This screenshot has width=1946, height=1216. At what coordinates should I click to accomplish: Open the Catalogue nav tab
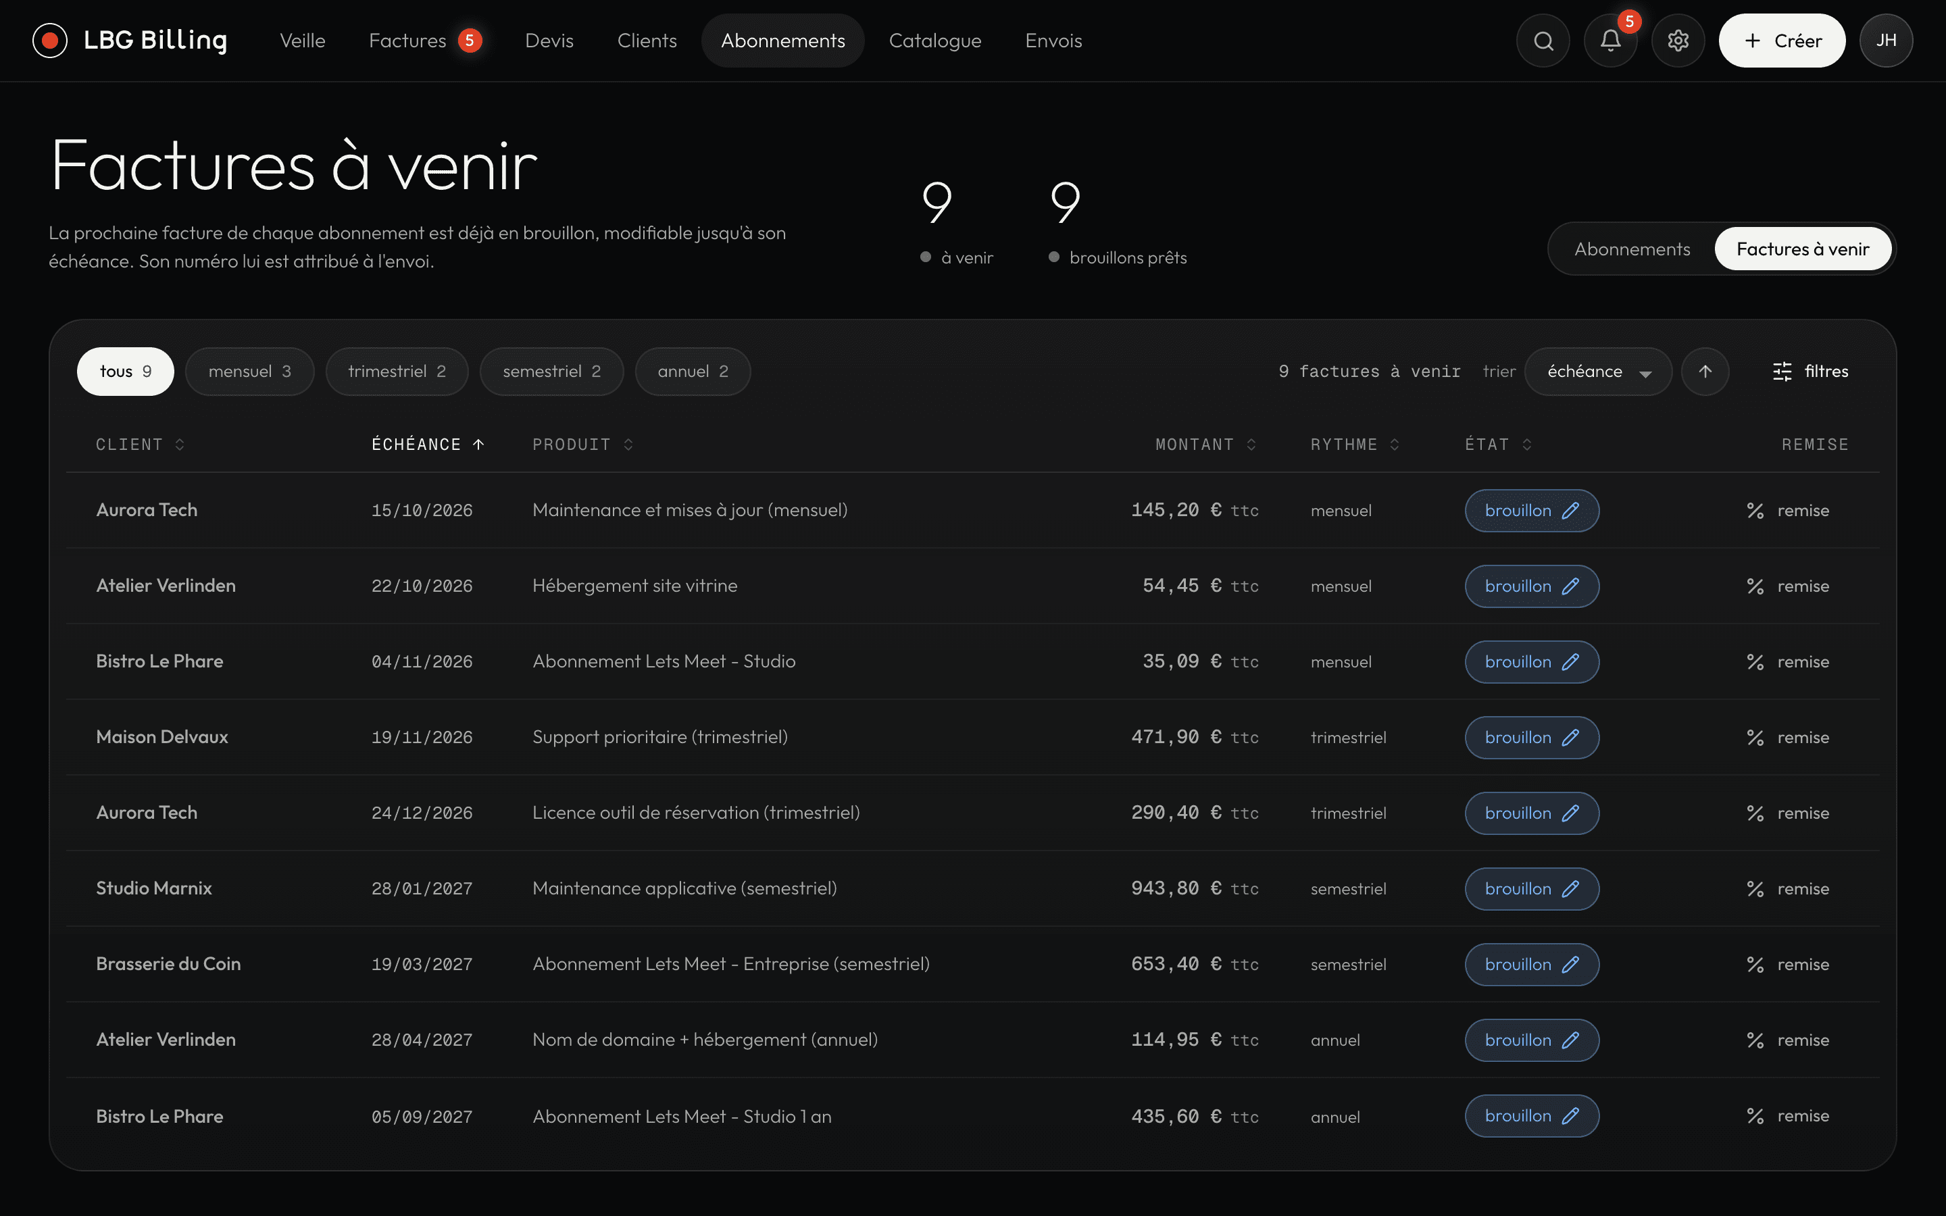click(935, 41)
